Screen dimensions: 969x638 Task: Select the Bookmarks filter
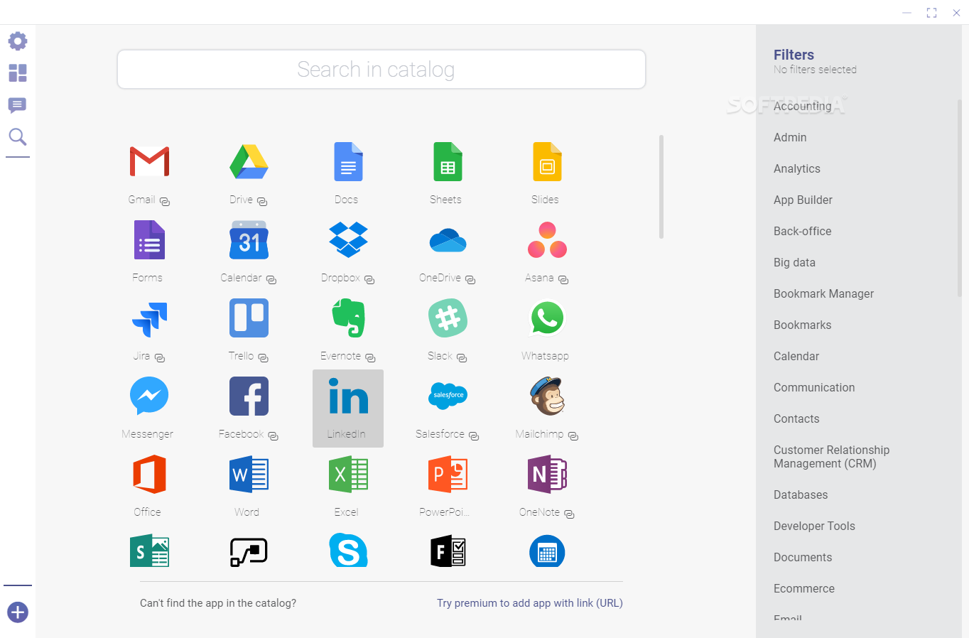point(802,325)
